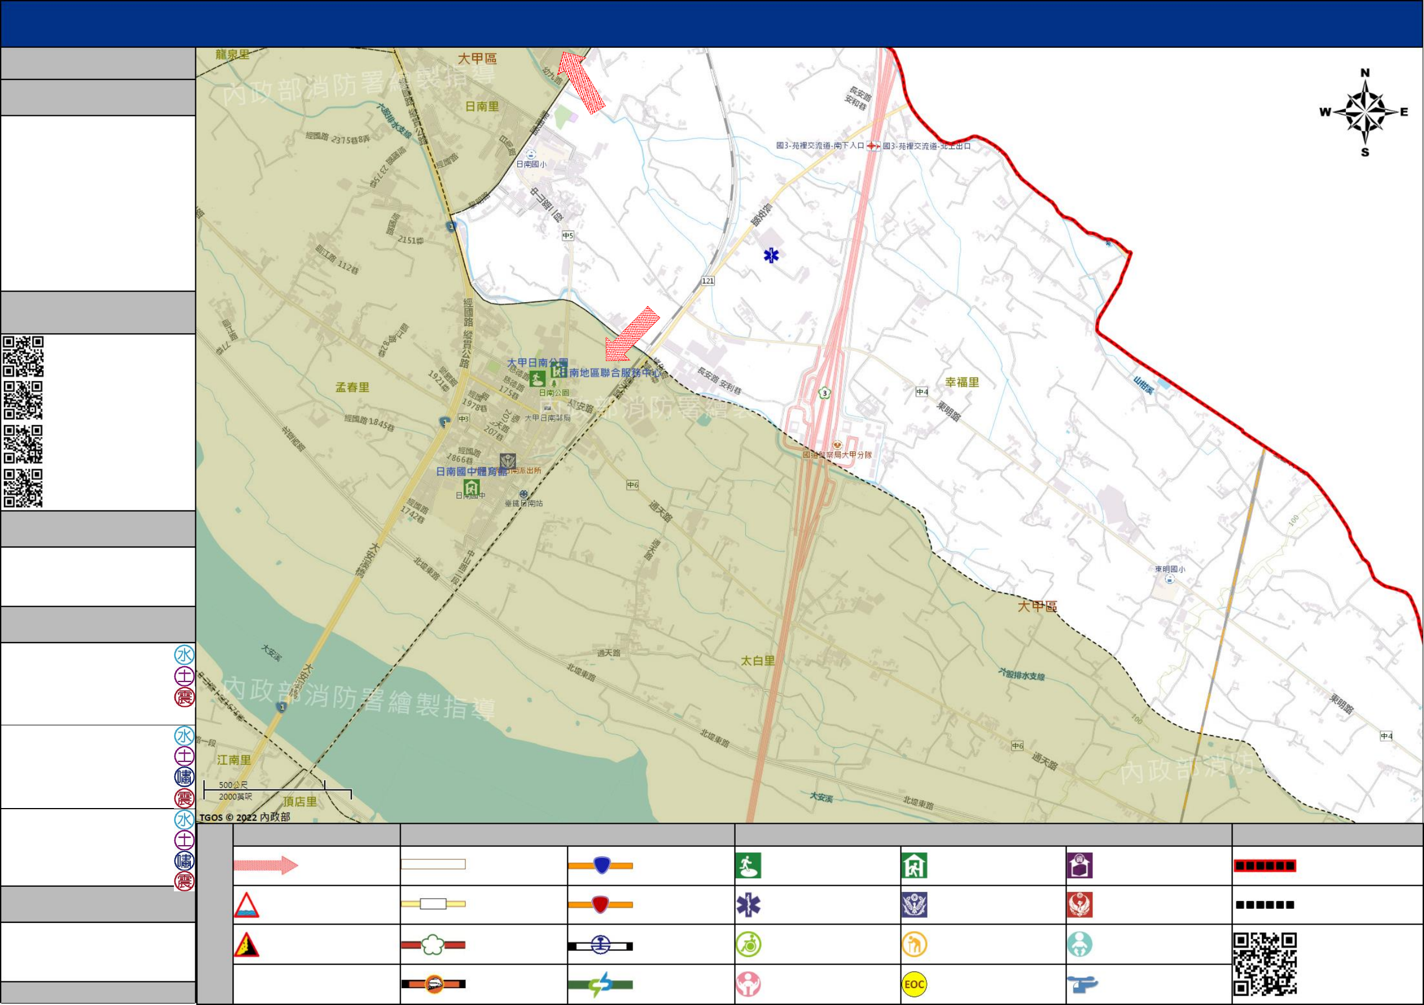Click the red interchange icon at 苑裡交流道
Screen dimensions: 1424x1005
(873, 146)
